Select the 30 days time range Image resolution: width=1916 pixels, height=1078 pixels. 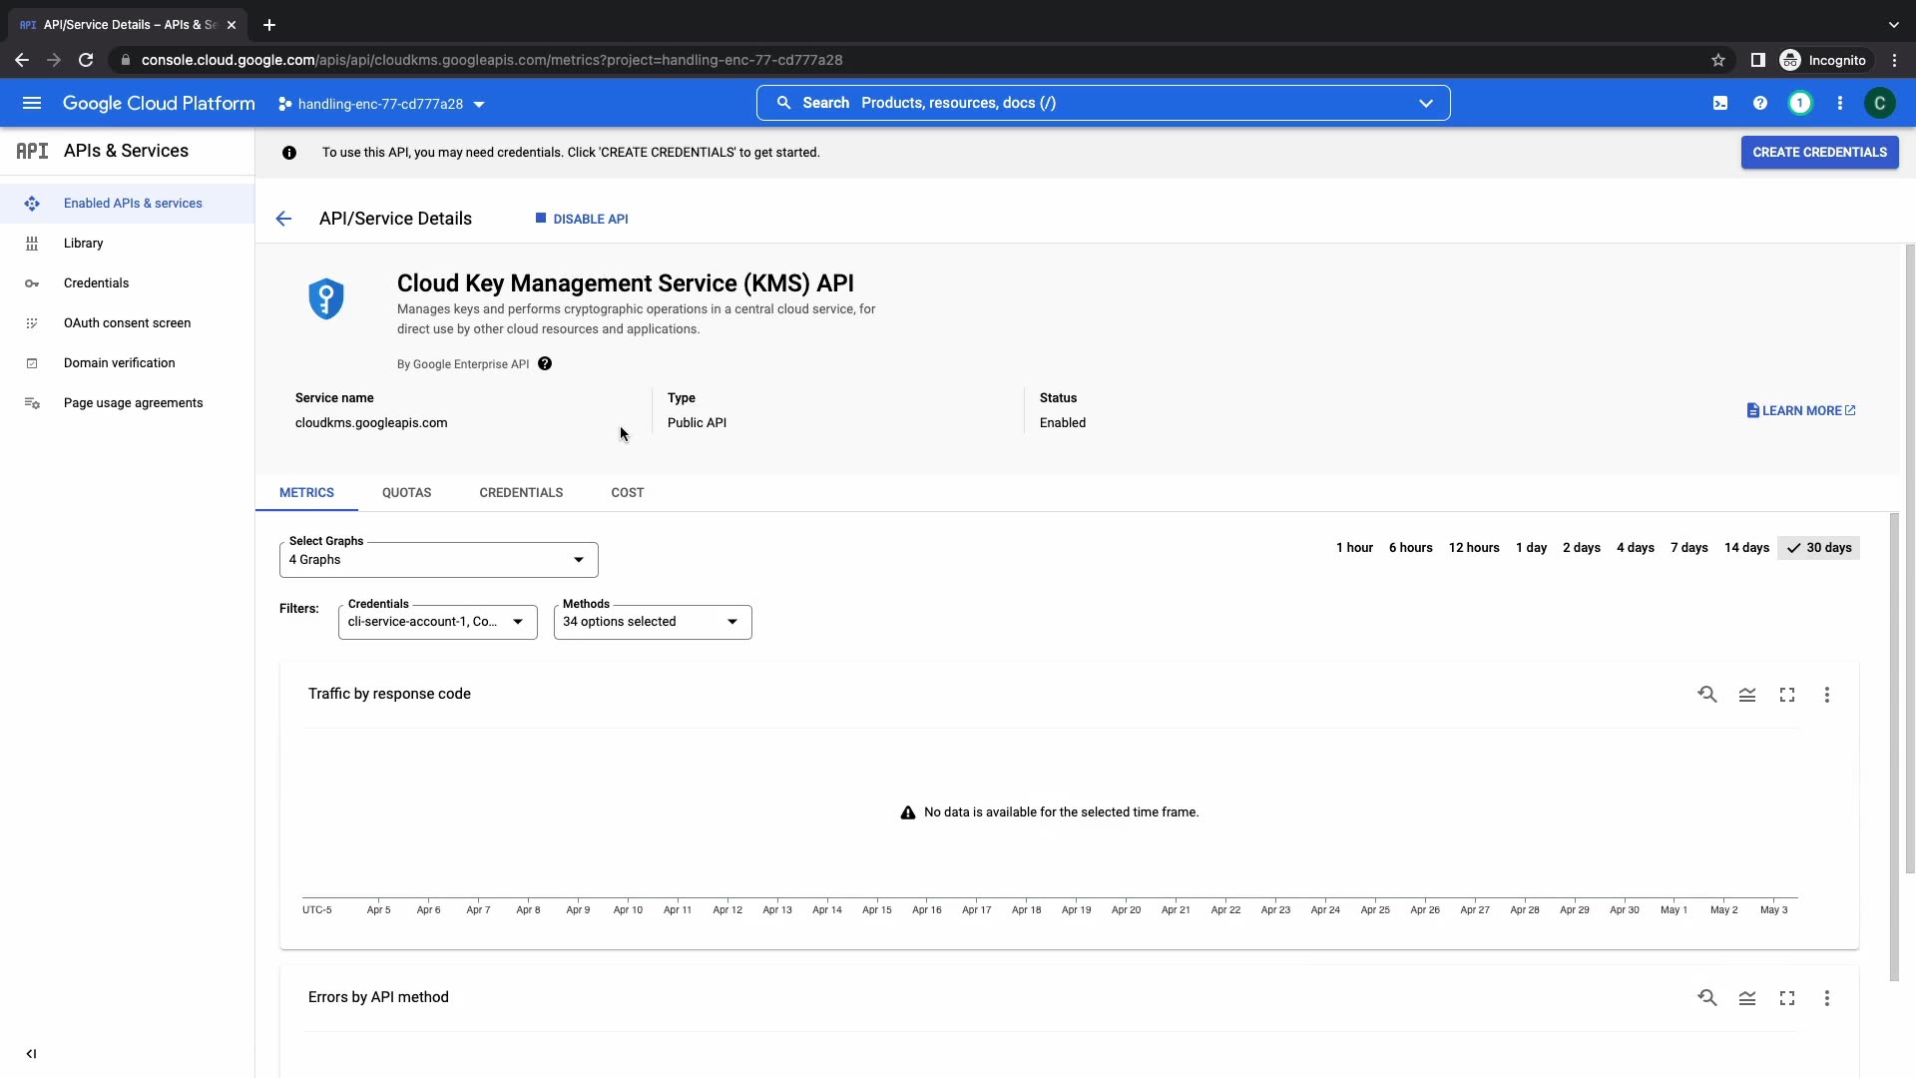coord(1818,548)
